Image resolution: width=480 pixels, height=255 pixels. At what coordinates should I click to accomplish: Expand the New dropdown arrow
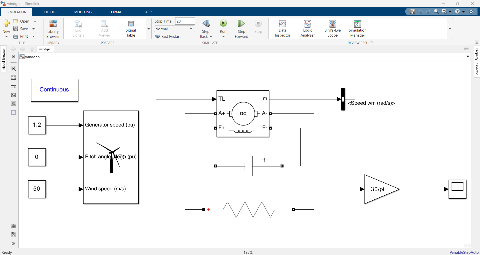click(6, 37)
